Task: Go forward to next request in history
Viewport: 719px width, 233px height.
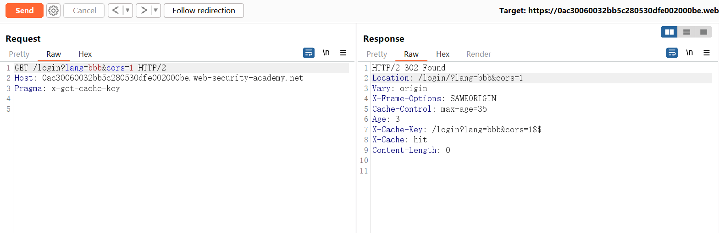Action: (x=144, y=11)
